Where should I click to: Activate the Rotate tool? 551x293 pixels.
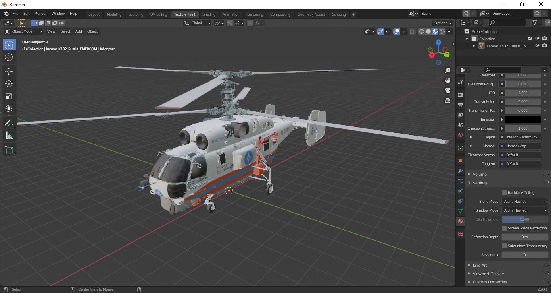coord(9,84)
